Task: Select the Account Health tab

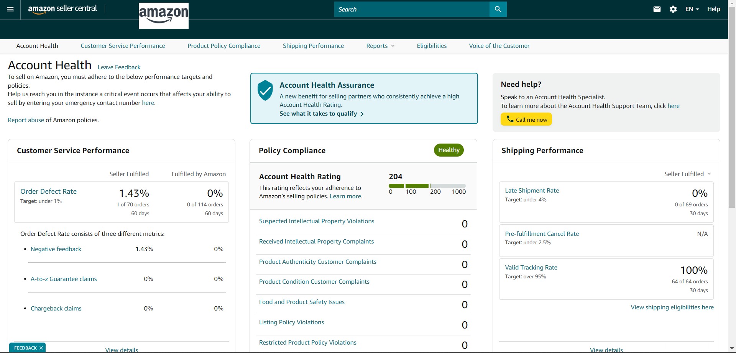Action: coord(37,46)
